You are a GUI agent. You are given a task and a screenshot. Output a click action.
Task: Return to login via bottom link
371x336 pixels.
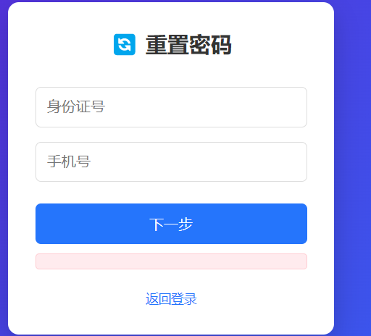click(x=171, y=299)
